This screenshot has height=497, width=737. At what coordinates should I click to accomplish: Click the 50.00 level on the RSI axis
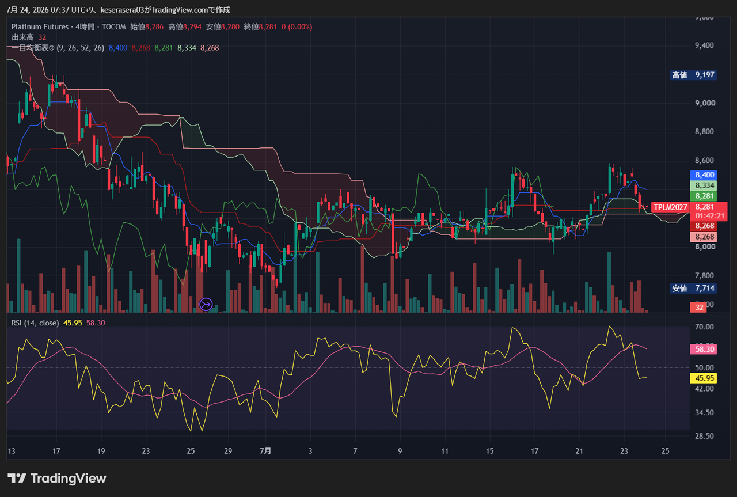pos(705,368)
